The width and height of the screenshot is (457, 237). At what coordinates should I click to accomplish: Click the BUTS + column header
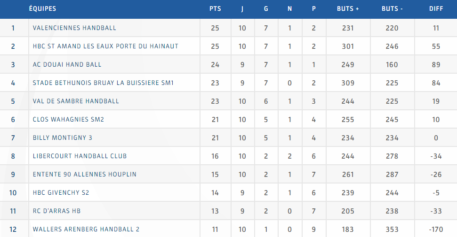tap(348, 9)
